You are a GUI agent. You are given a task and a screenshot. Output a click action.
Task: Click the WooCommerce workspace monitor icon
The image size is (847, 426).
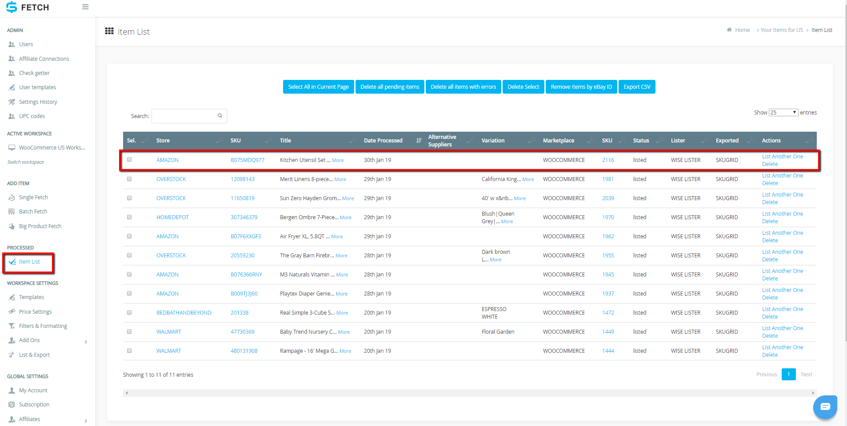click(x=12, y=148)
